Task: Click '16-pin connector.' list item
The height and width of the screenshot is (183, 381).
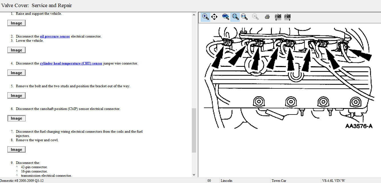Action: (34, 171)
